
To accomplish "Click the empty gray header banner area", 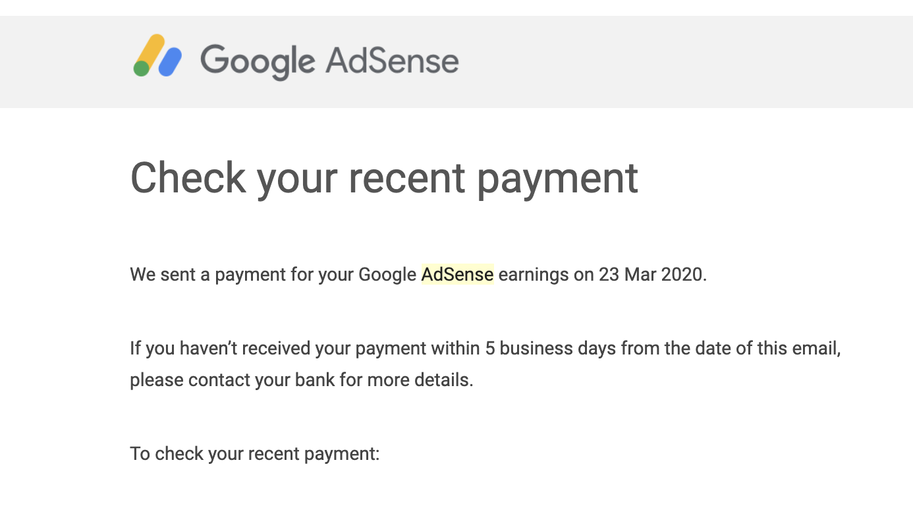I will tap(685, 61).
